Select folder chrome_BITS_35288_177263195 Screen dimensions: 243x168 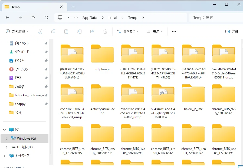click(x=224, y=139)
